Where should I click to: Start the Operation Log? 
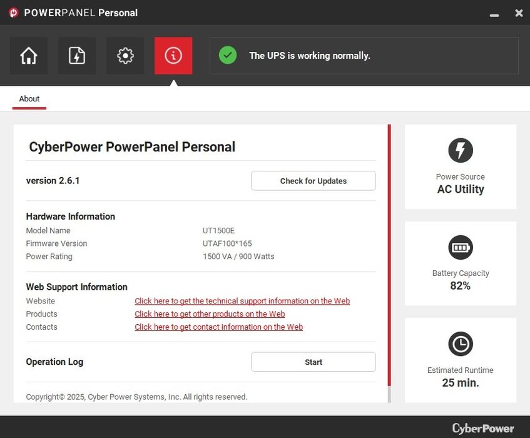click(313, 362)
